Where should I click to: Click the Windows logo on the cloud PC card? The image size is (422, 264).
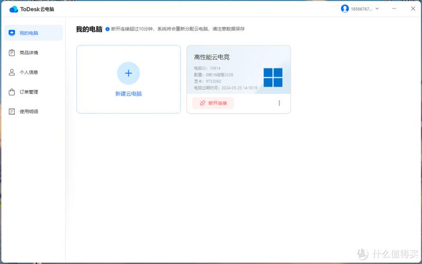coord(273,78)
